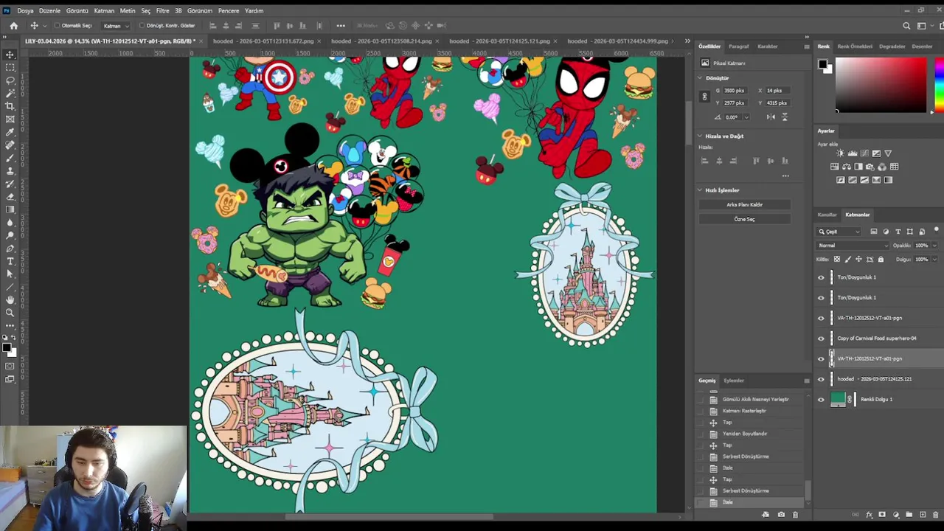Image resolution: width=944 pixels, height=531 pixels.
Task: Switch to the hooded - 2026-03-05T123131.672.png document tab
Action: pyautogui.click(x=263, y=41)
